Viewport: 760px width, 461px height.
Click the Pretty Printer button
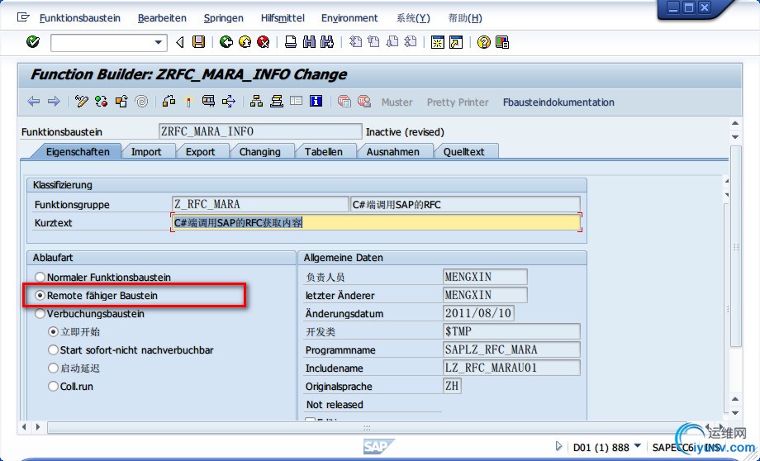tap(458, 102)
